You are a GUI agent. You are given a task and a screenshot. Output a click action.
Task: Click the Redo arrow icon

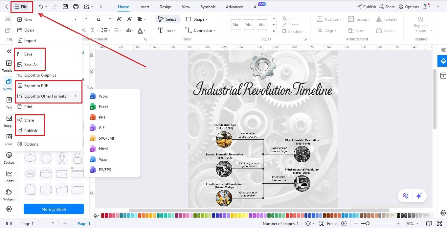55,7
